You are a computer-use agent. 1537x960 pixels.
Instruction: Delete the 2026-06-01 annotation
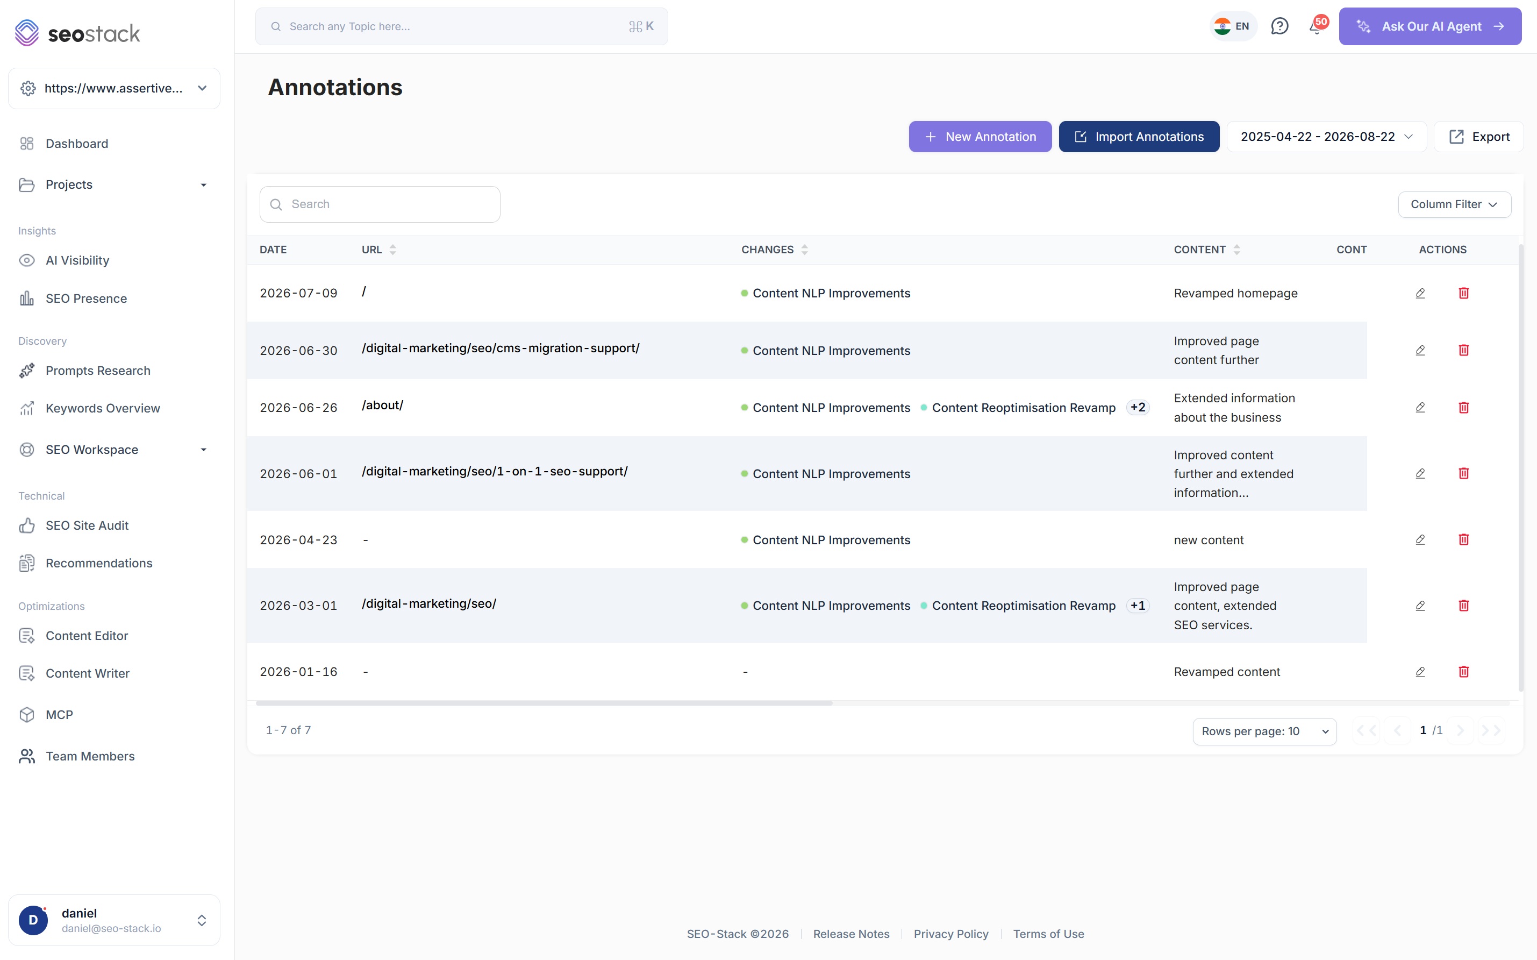pyautogui.click(x=1463, y=474)
